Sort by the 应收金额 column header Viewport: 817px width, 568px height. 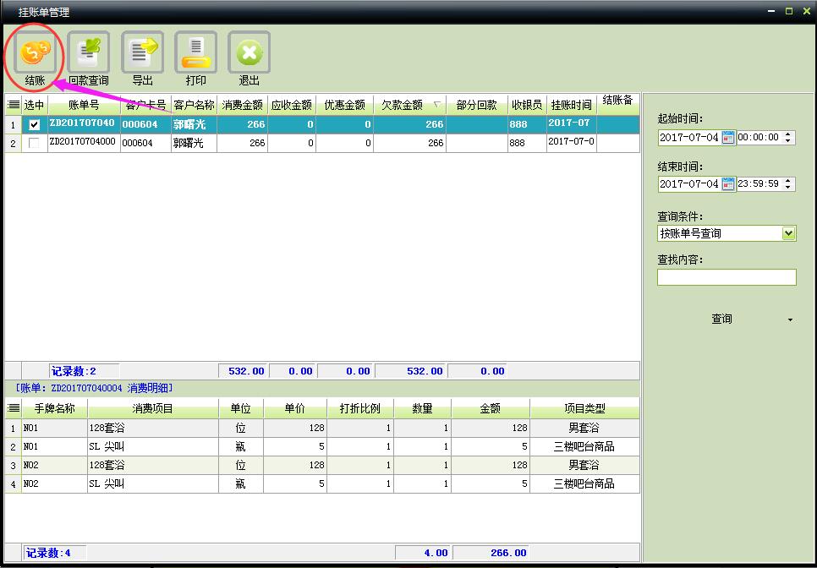292,105
